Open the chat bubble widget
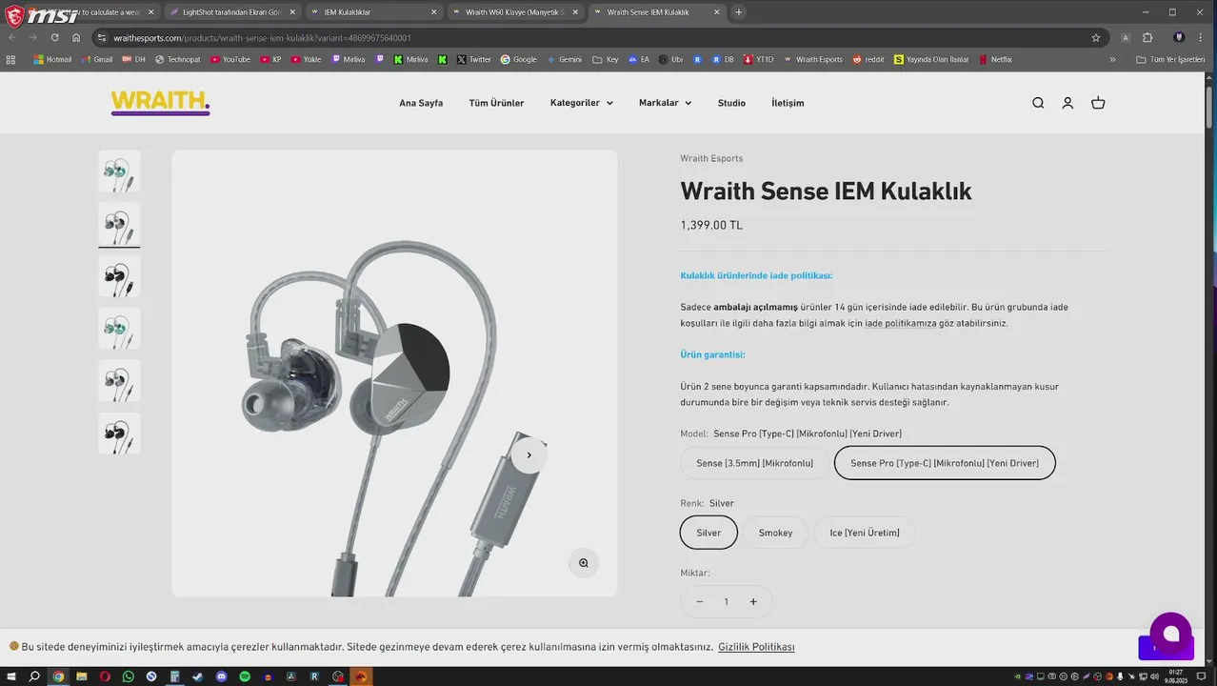This screenshot has height=686, width=1217. coord(1170,634)
